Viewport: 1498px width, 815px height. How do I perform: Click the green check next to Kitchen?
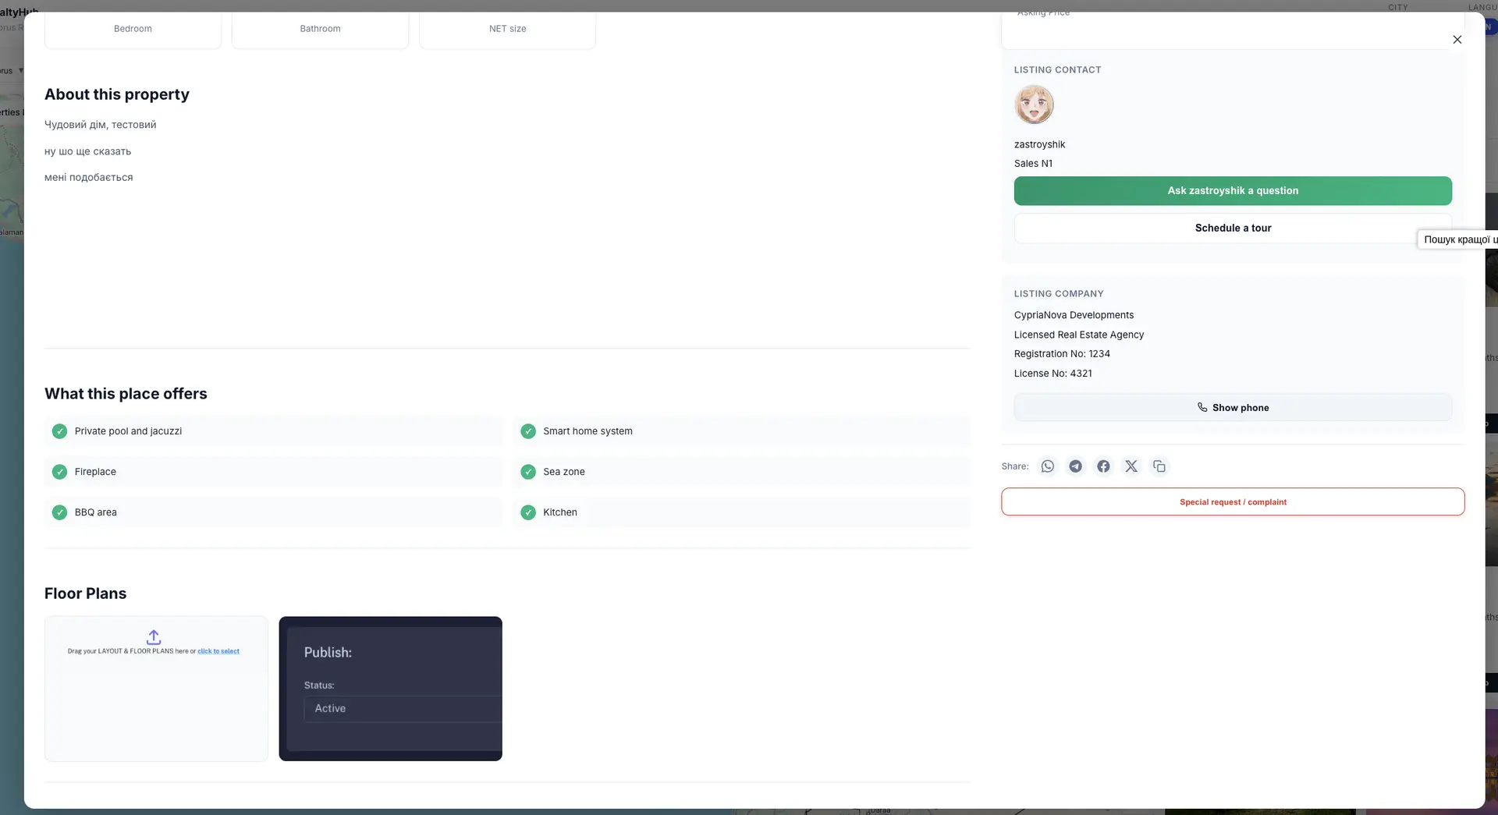pyautogui.click(x=528, y=512)
